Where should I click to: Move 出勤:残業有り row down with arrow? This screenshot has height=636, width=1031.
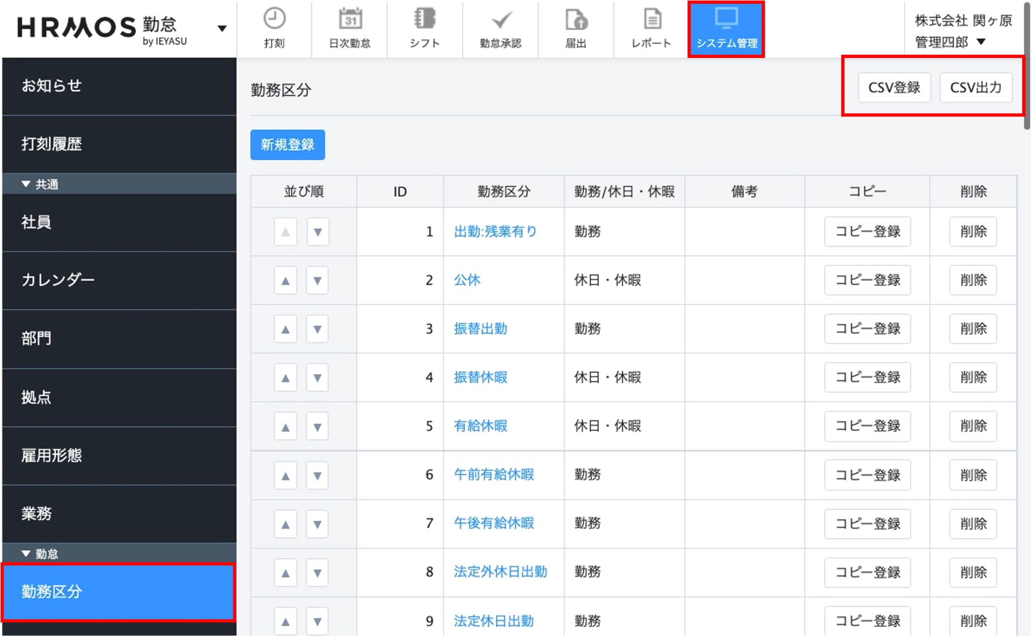(x=318, y=232)
